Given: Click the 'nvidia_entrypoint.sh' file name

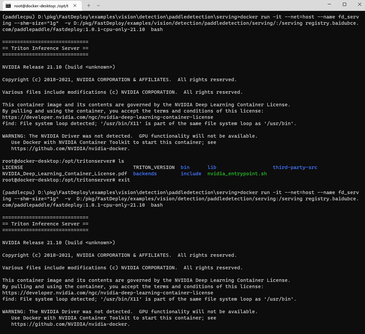Looking at the screenshot, I should coord(237,174).
